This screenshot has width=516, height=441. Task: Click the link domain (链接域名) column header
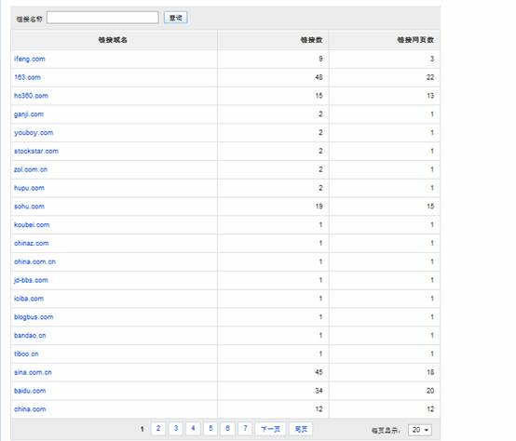pos(113,40)
